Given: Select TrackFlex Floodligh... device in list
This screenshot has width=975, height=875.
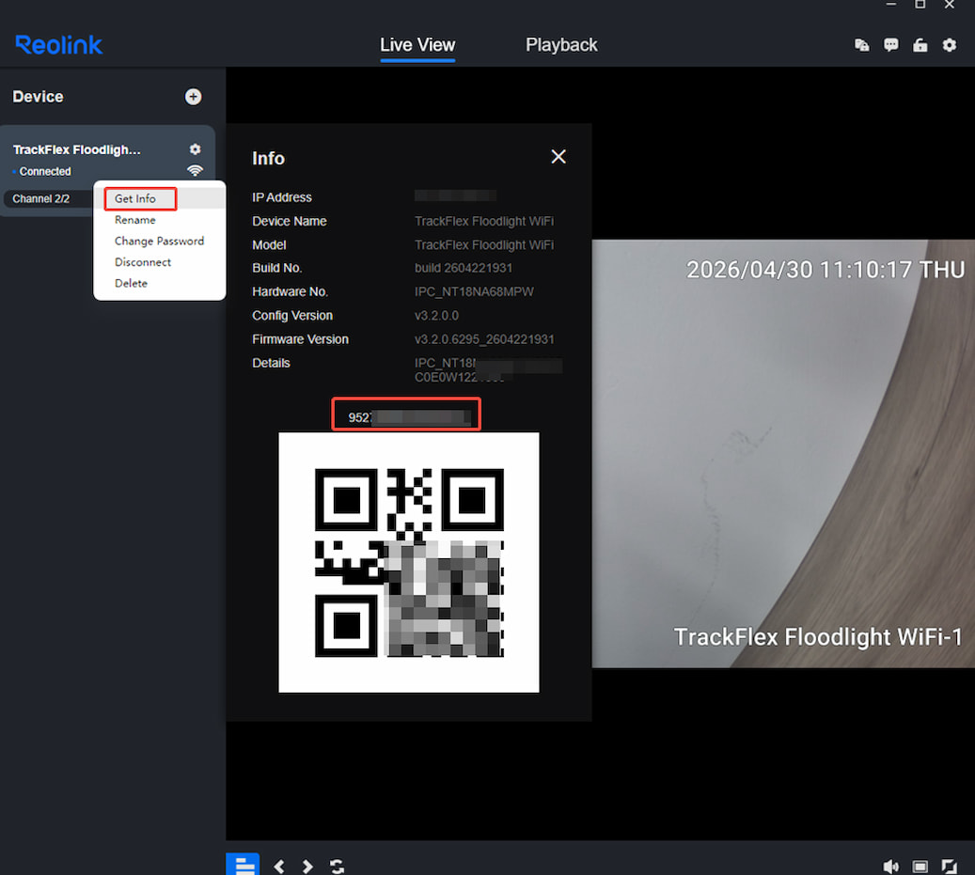Looking at the screenshot, I should tap(76, 149).
